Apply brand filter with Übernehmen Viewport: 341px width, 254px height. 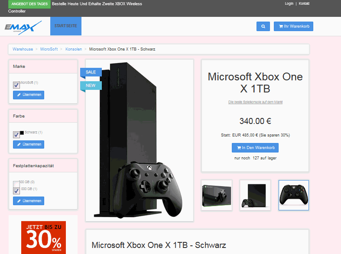click(x=29, y=95)
